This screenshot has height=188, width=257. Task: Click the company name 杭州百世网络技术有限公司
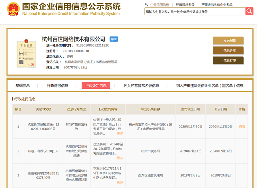(74, 39)
